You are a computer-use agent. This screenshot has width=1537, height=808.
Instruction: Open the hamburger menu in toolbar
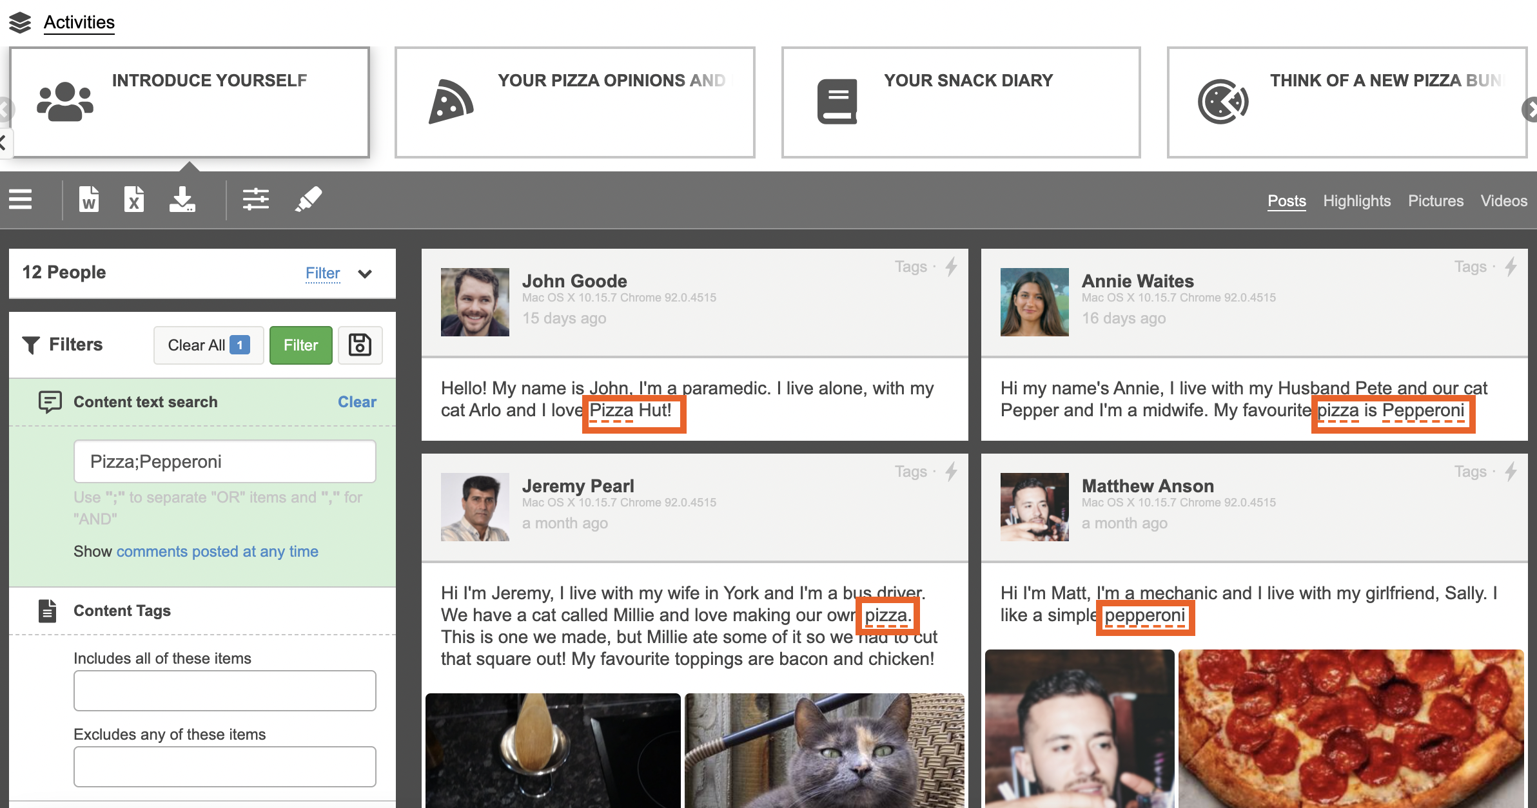[x=21, y=200]
